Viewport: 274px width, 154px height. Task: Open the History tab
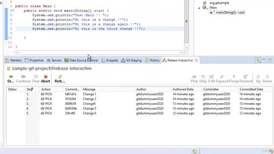[152, 60]
